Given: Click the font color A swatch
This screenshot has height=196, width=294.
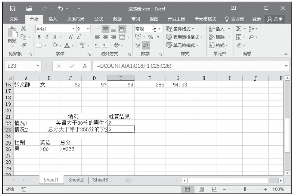Looking at the screenshot, I should [65, 42].
